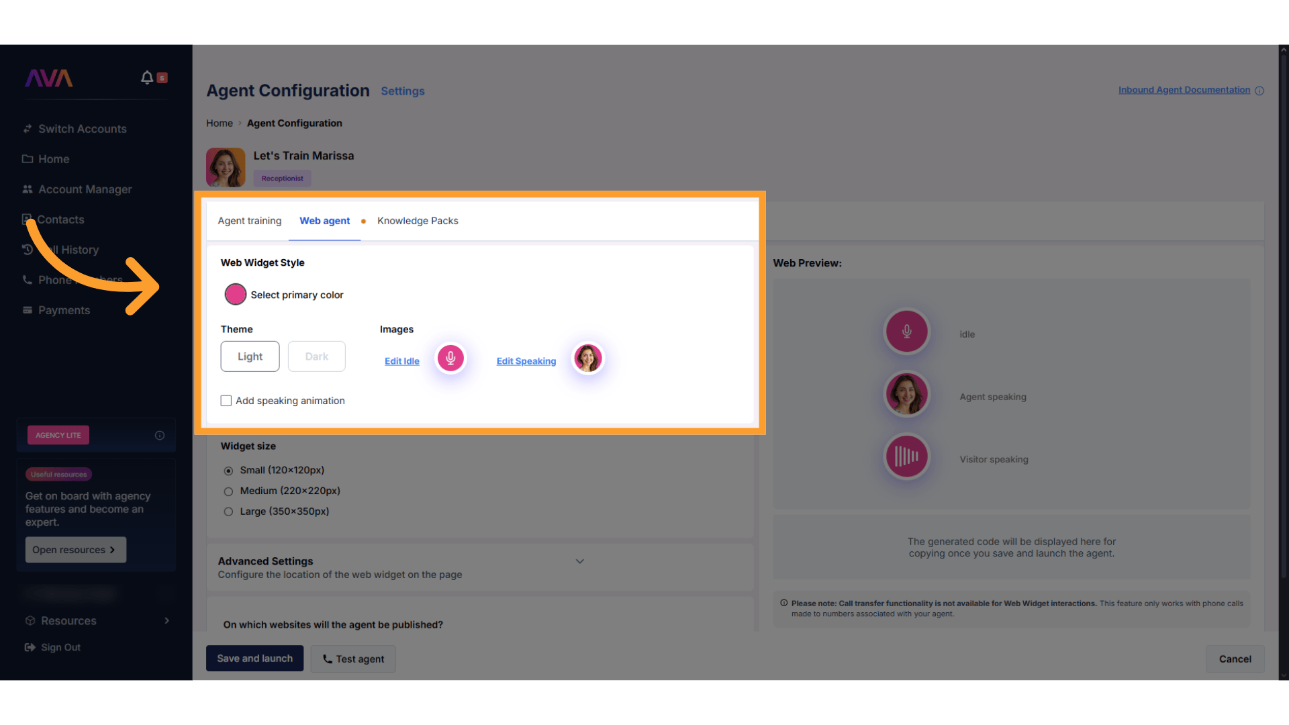Click the Switch Accounts arrows icon
This screenshot has height=725, width=1289.
pos(28,129)
